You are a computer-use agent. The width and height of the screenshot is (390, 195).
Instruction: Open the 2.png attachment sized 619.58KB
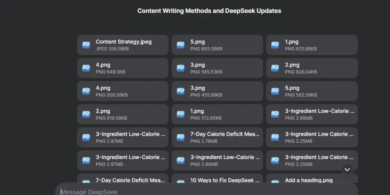pyautogui.click(x=123, y=114)
